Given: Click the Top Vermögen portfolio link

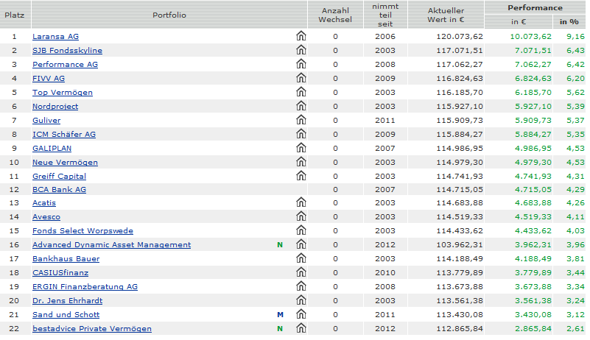Looking at the screenshot, I should (63, 92).
